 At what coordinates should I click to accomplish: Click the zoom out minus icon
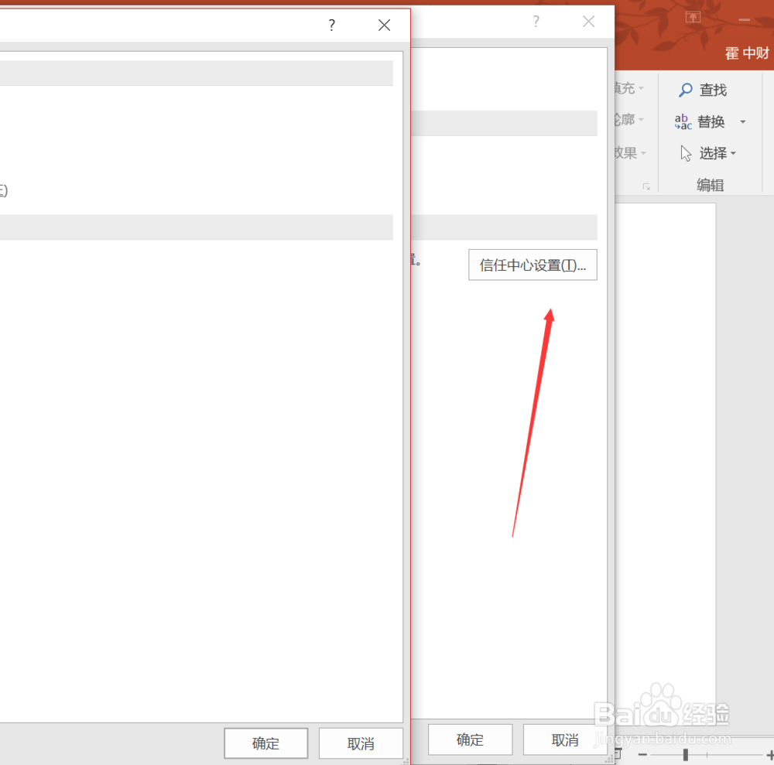[x=642, y=755]
